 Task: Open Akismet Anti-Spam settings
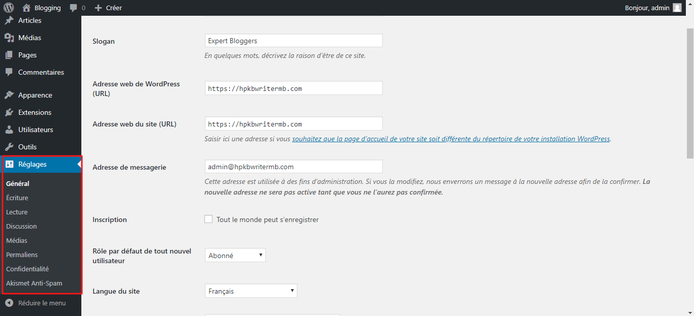pyautogui.click(x=34, y=283)
